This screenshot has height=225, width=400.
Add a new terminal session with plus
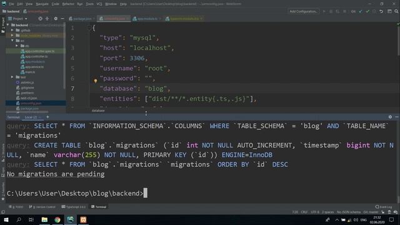tap(47, 117)
